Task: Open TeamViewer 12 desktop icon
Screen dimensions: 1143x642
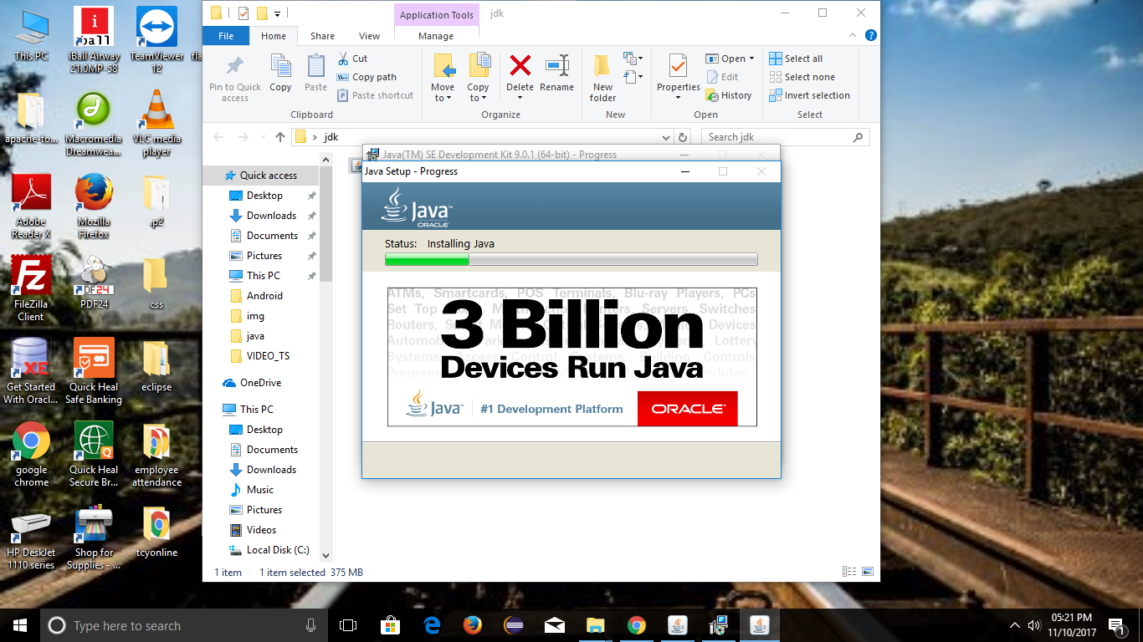Action: point(156,40)
